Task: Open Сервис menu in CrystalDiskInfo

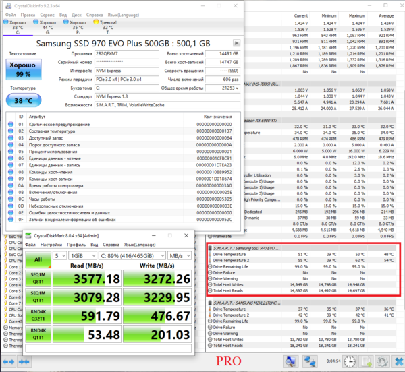Action: 47,15
